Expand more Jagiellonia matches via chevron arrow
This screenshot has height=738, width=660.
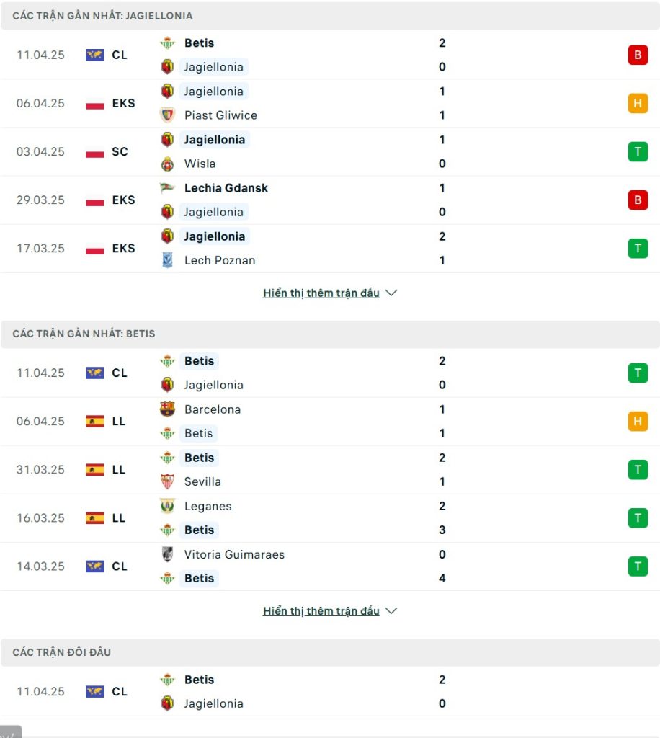(391, 293)
